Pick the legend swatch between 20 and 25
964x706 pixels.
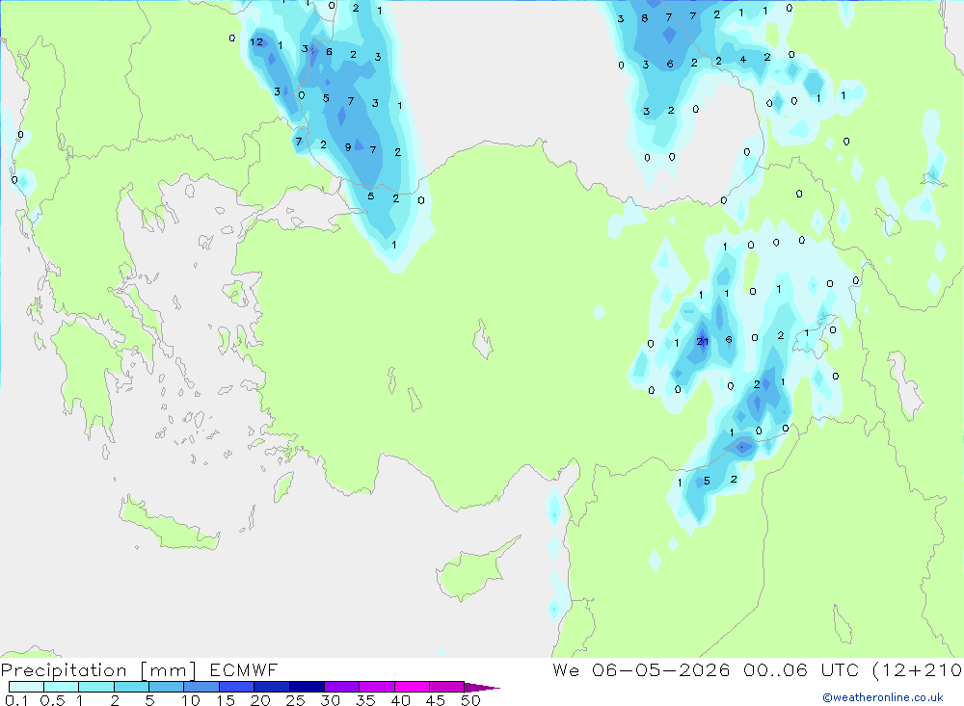click(x=272, y=687)
